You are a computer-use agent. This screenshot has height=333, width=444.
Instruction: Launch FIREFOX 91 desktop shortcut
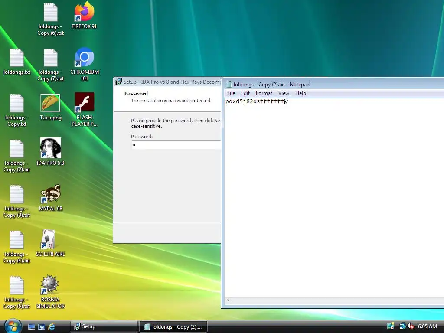[x=84, y=16]
